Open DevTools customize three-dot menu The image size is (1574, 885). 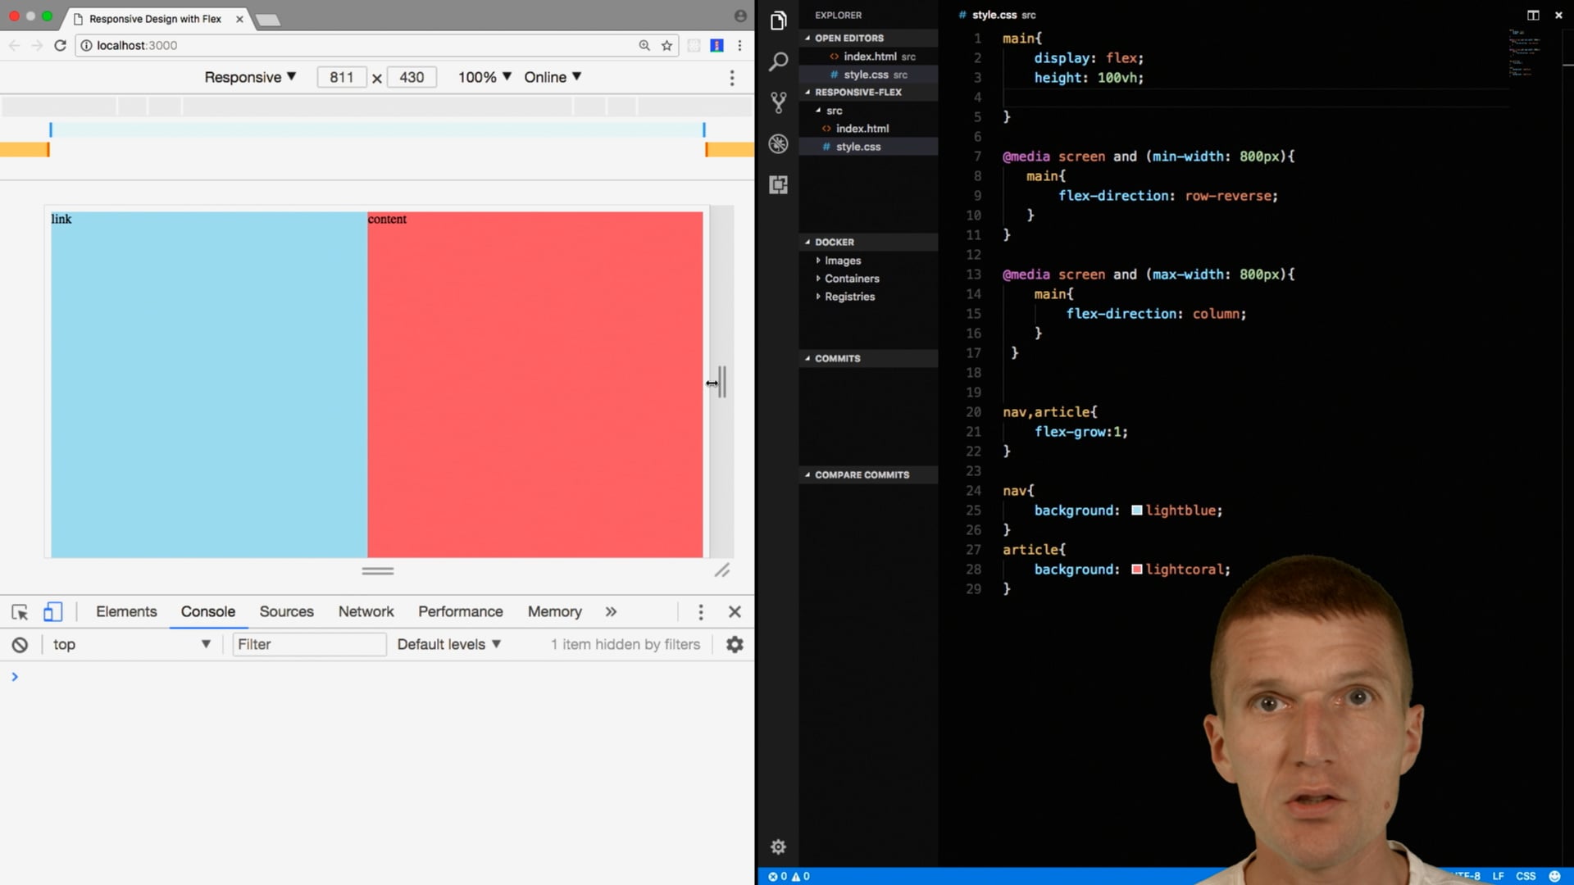coord(700,612)
